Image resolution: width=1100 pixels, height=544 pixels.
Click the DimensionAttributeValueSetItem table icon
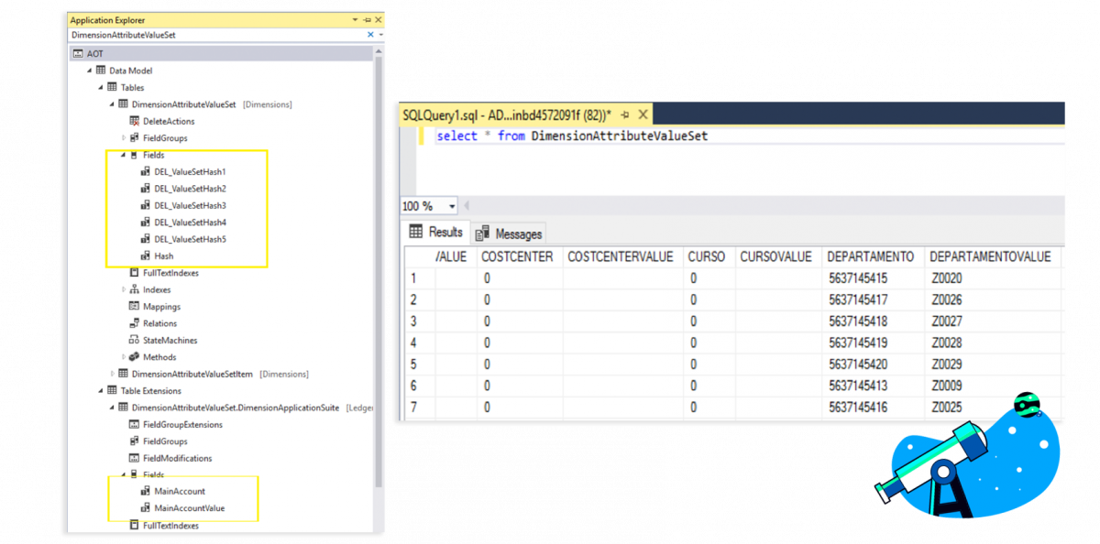(x=124, y=374)
